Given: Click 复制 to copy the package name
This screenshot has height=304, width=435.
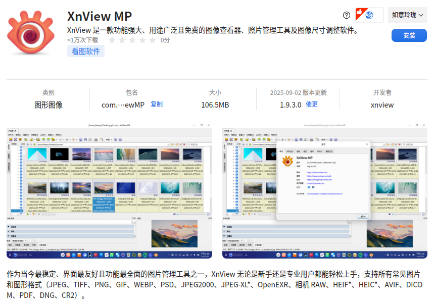Looking at the screenshot, I should [157, 105].
